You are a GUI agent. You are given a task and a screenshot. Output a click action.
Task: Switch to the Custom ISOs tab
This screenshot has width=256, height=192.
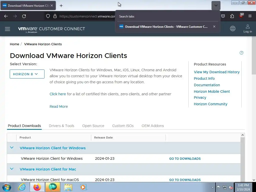[123, 126]
